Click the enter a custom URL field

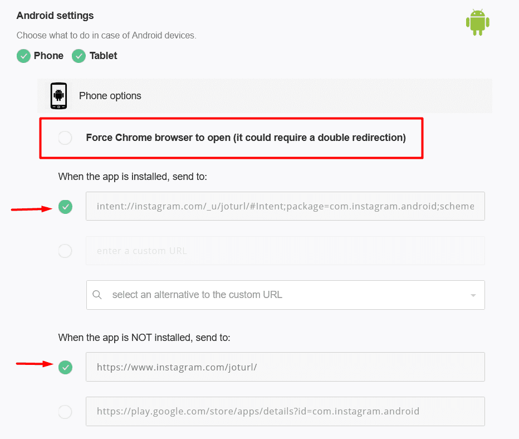285,251
